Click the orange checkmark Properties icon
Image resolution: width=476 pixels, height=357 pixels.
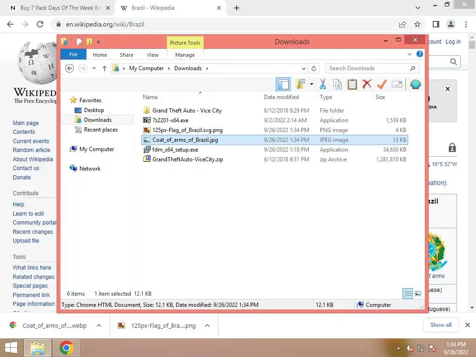[382, 84]
